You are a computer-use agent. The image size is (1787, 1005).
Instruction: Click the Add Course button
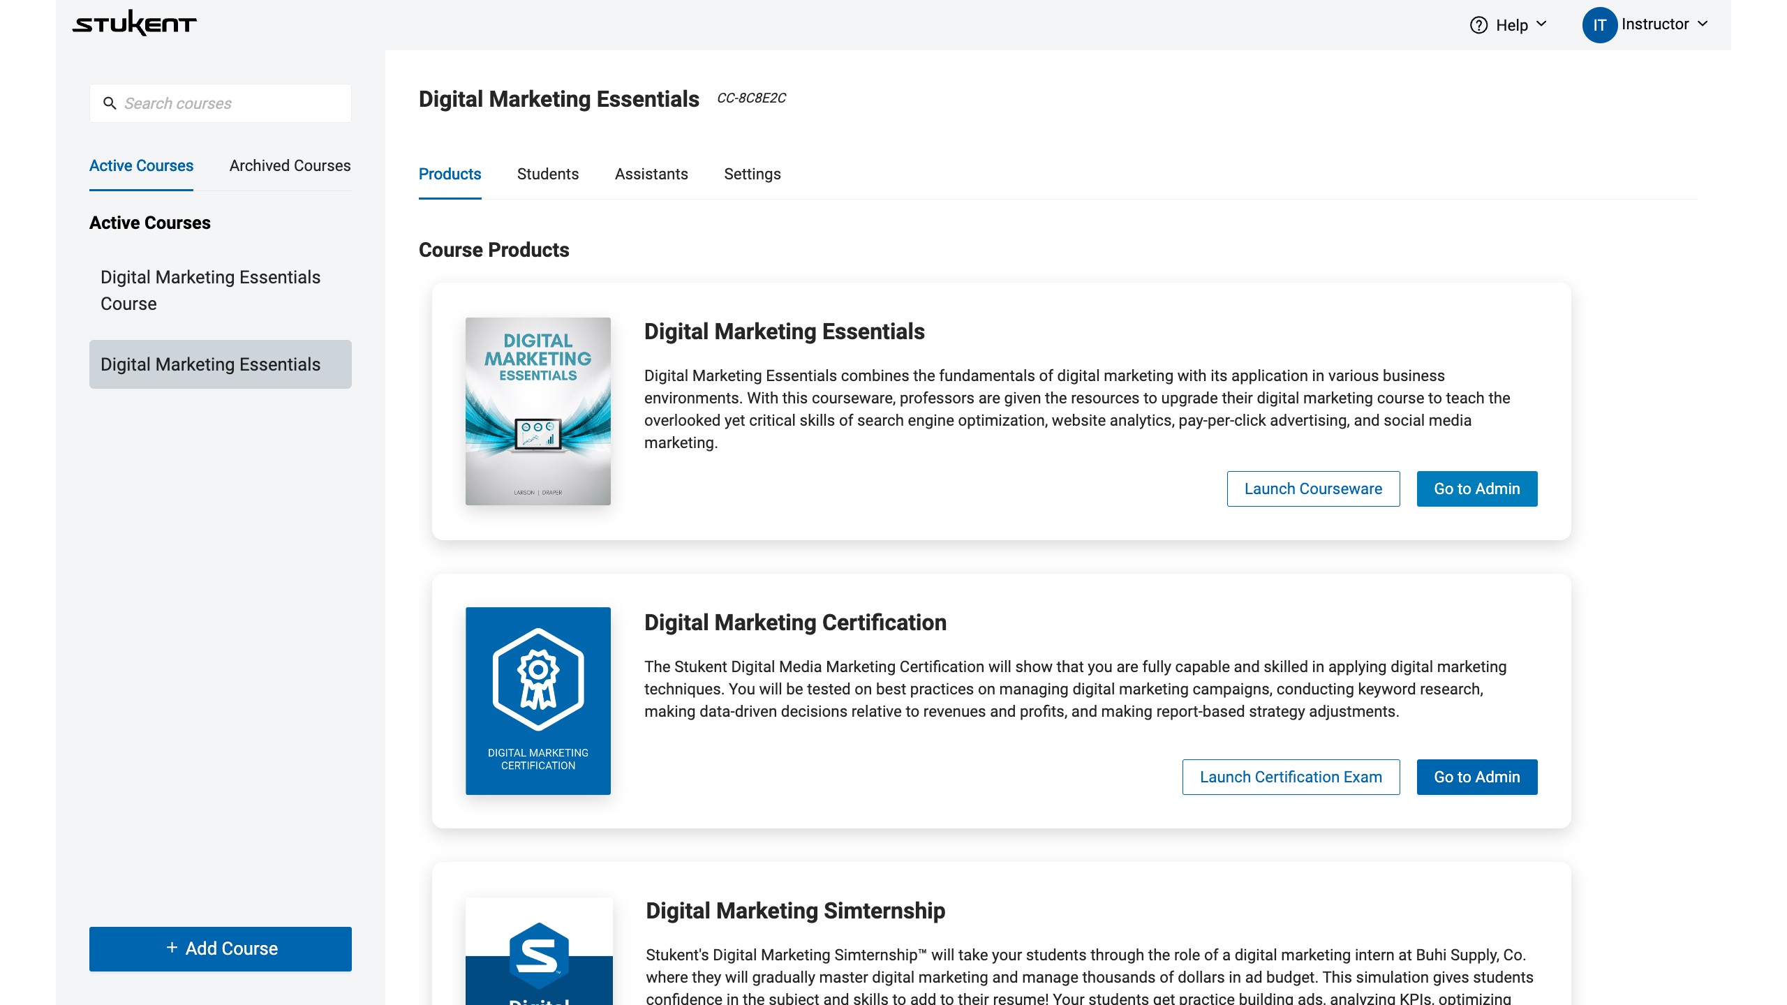(220, 948)
